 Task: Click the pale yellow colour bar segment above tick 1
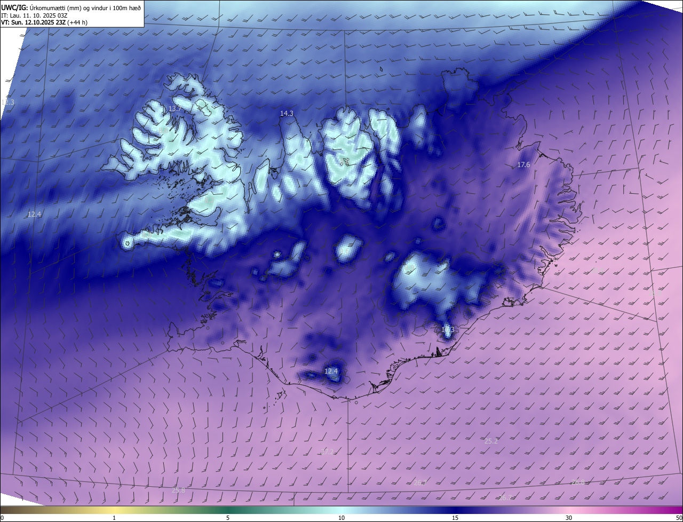pos(114,510)
